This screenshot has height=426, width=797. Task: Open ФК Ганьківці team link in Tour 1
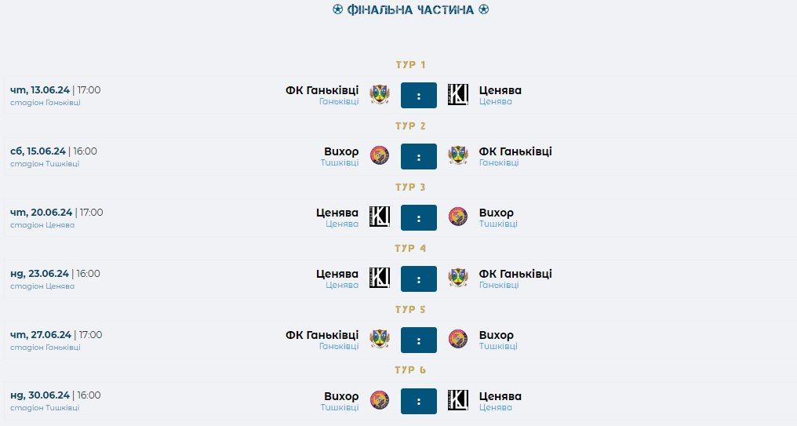[x=322, y=90]
